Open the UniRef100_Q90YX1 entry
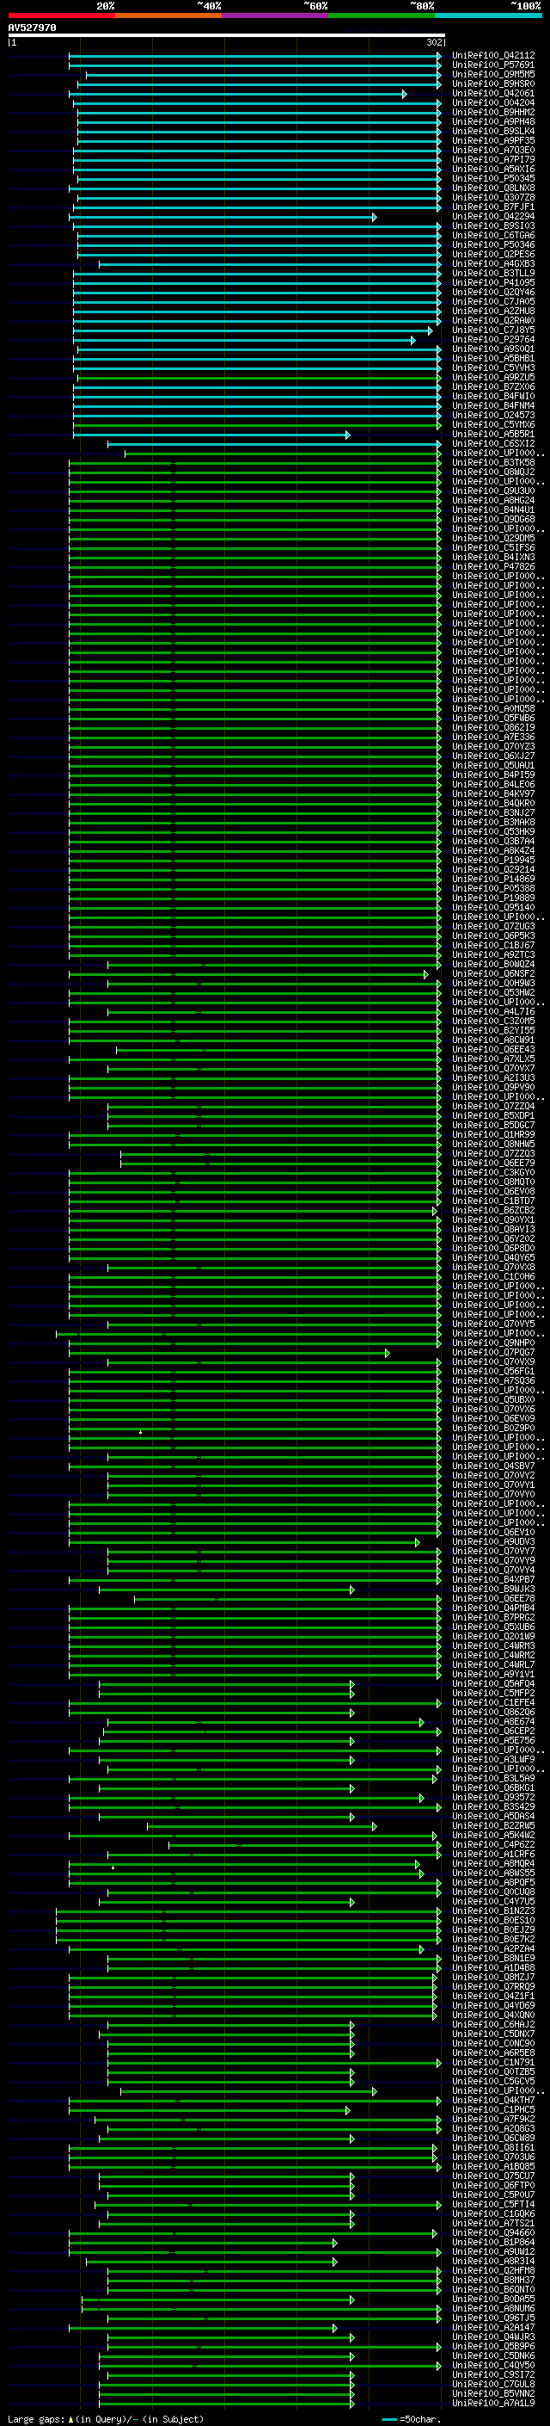Image resolution: width=550 pixels, height=2426 pixels. (x=493, y=1219)
